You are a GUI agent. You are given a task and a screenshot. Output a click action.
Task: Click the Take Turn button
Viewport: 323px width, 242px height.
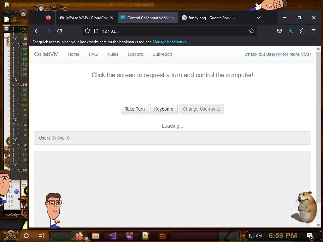coord(135,109)
